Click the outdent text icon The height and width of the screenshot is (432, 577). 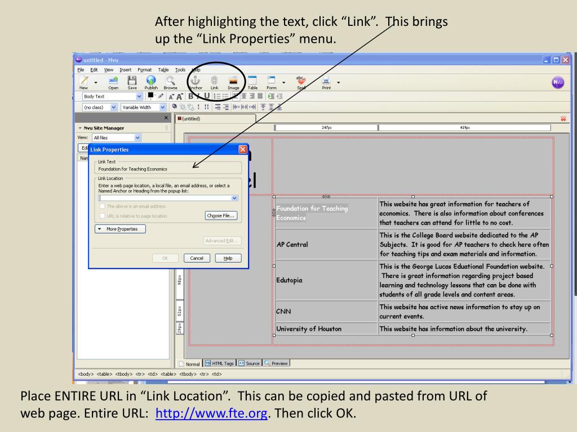[x=279, y=96]
